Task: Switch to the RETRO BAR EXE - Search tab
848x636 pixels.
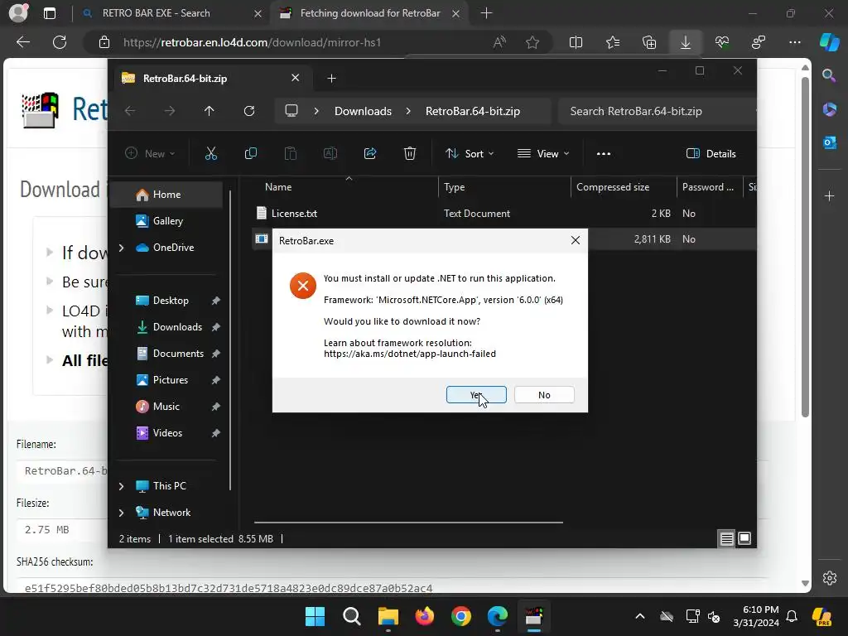Action: point(172,13)
